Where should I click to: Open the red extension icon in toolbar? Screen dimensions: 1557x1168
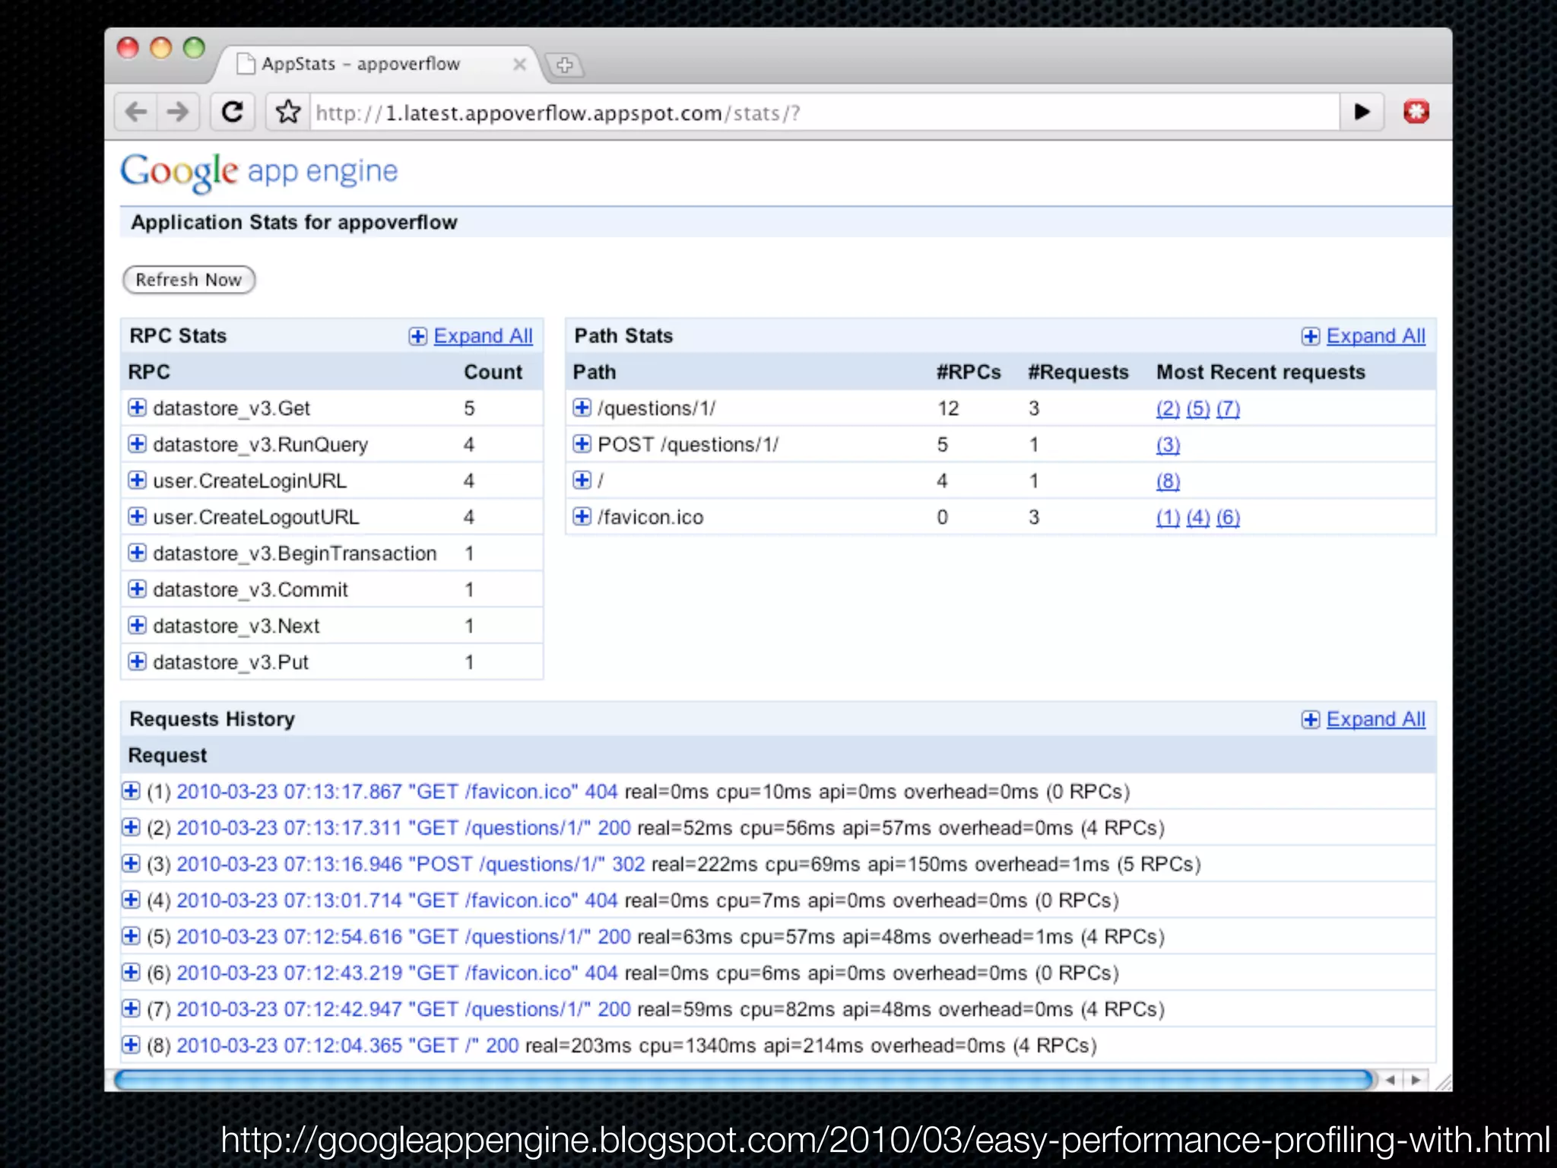tap(1416, 113)
